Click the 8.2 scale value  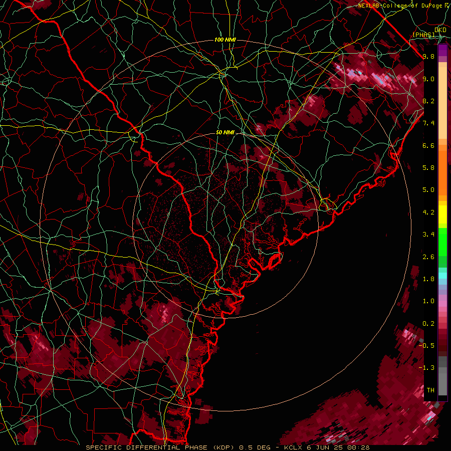click(x=428, y=101)
